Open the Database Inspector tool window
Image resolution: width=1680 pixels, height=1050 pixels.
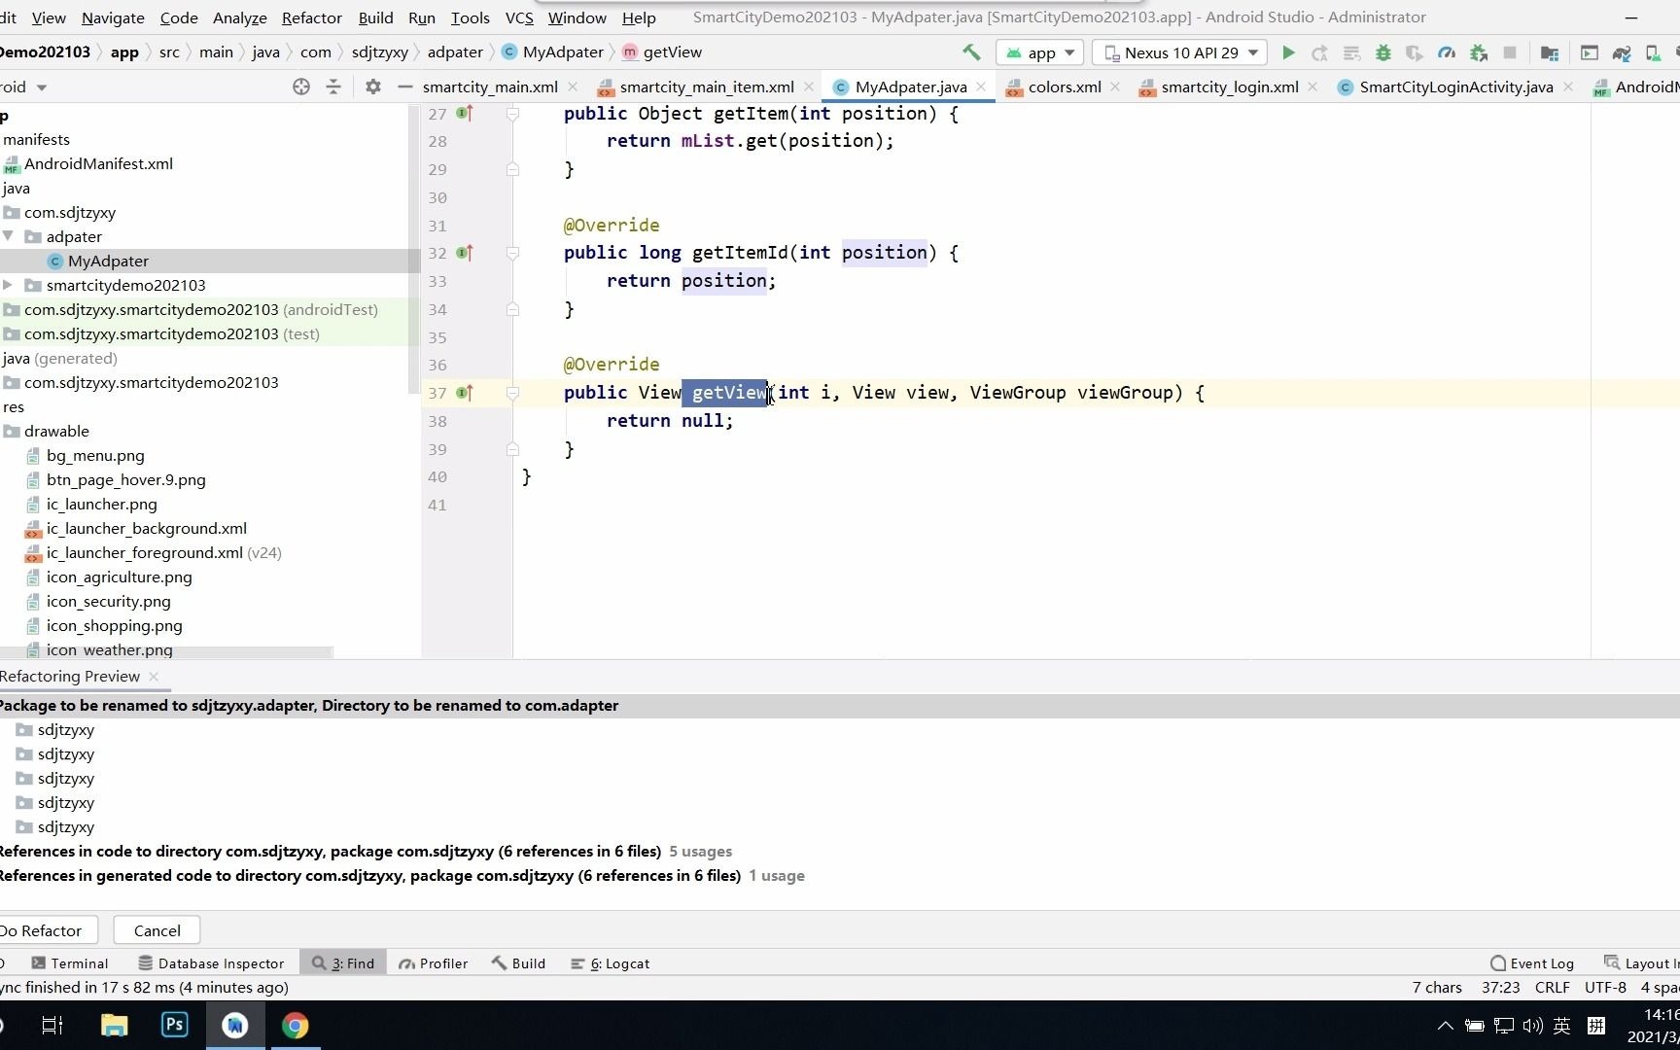point(211,963)
